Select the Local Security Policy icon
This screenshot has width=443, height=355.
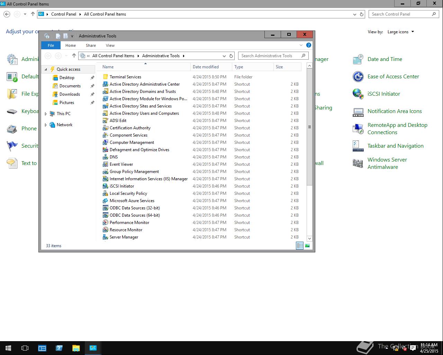click(106, 193)
